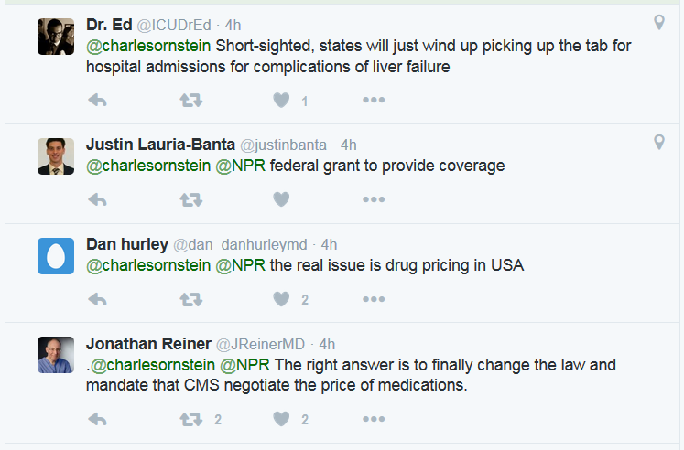Reply to Dr. Ed's tweet
Viewport: 684px width, 450px height.
click(x=97, y=100)
